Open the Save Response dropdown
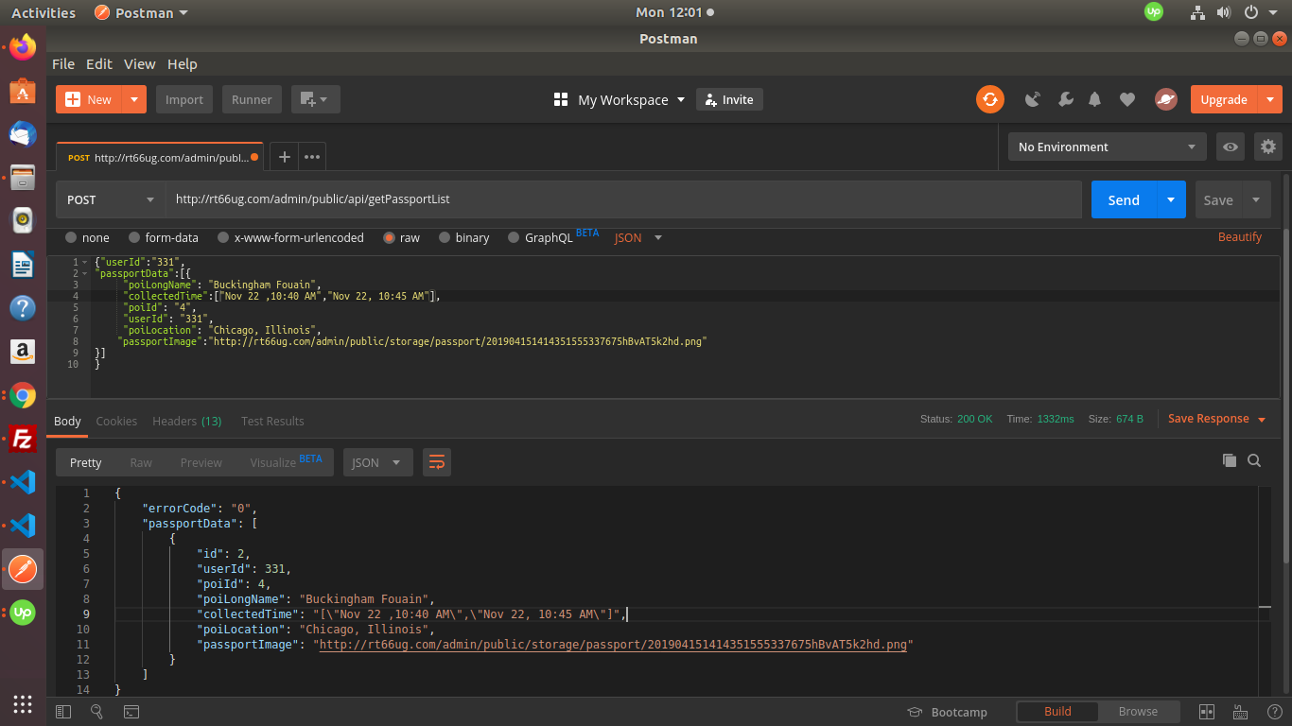1292x726 pixels. pyautogui.click(x=1216, y=419)
